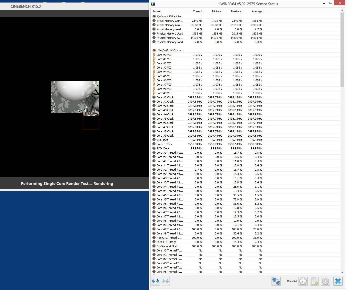Click the 2798.3 MHz current Uncore Clock value
The image size is (347, 290).
[x=195, y=144]
